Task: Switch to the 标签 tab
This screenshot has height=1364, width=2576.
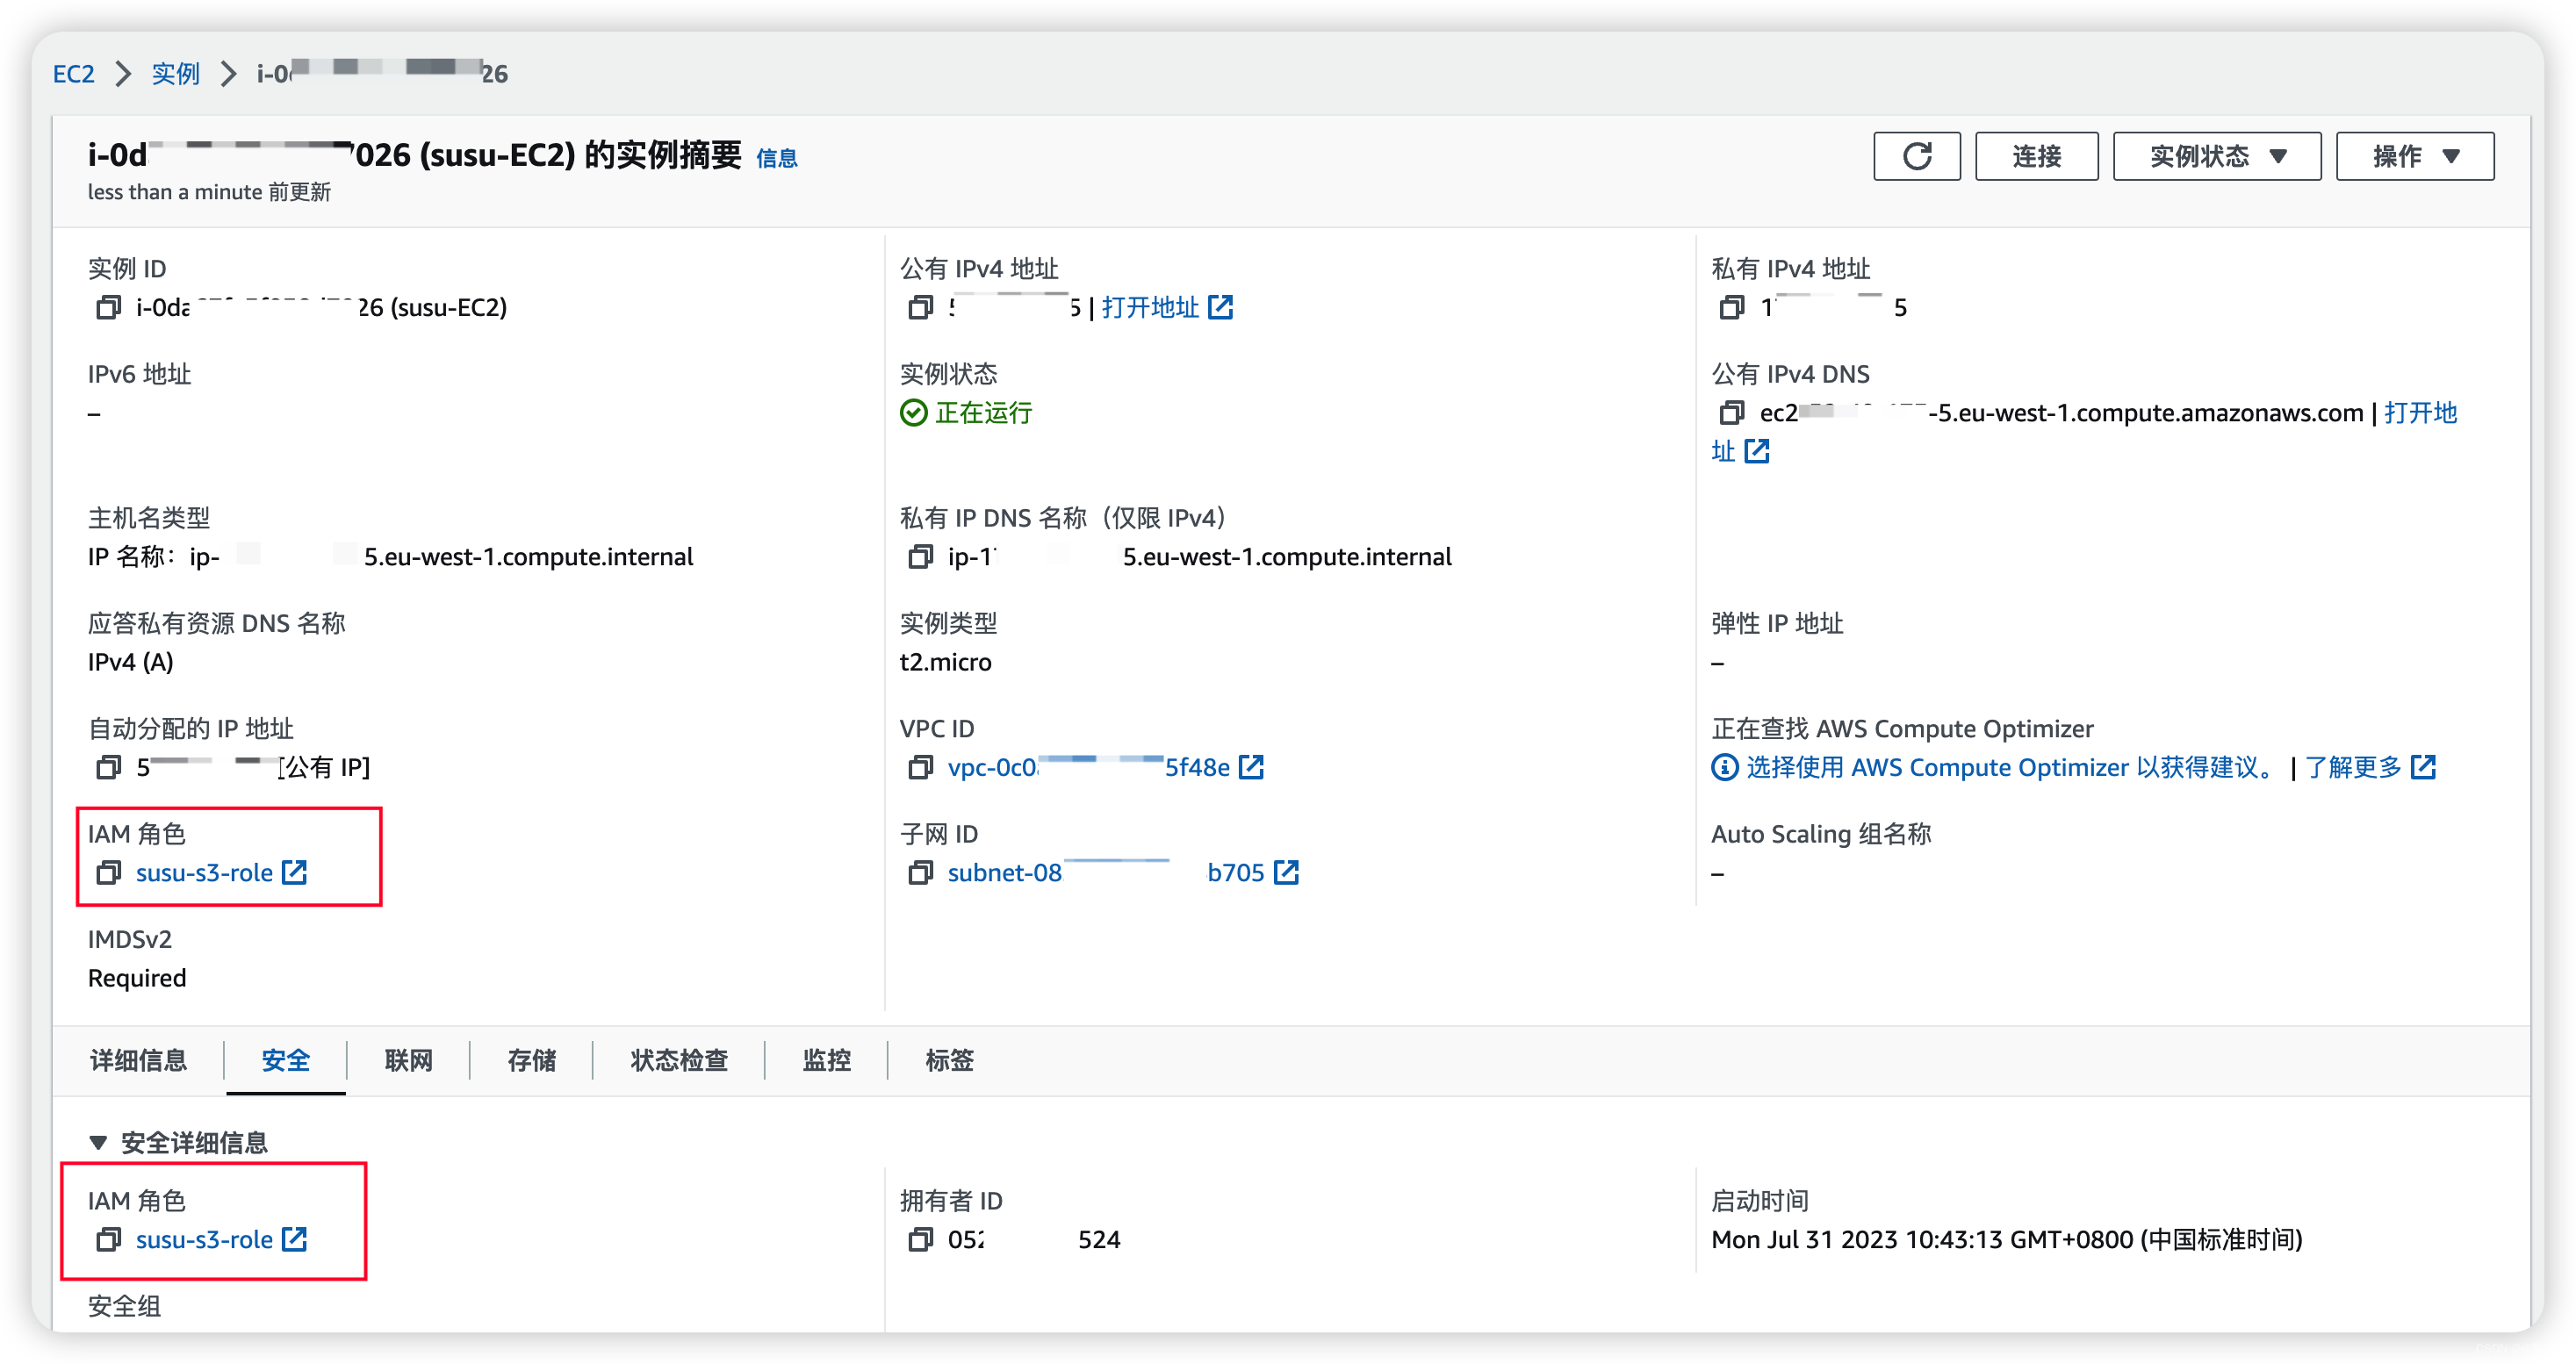Action: tap(949, 1060)
